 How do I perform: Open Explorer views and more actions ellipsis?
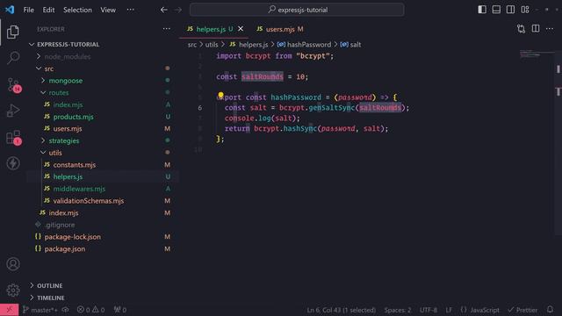coord(166,29)
